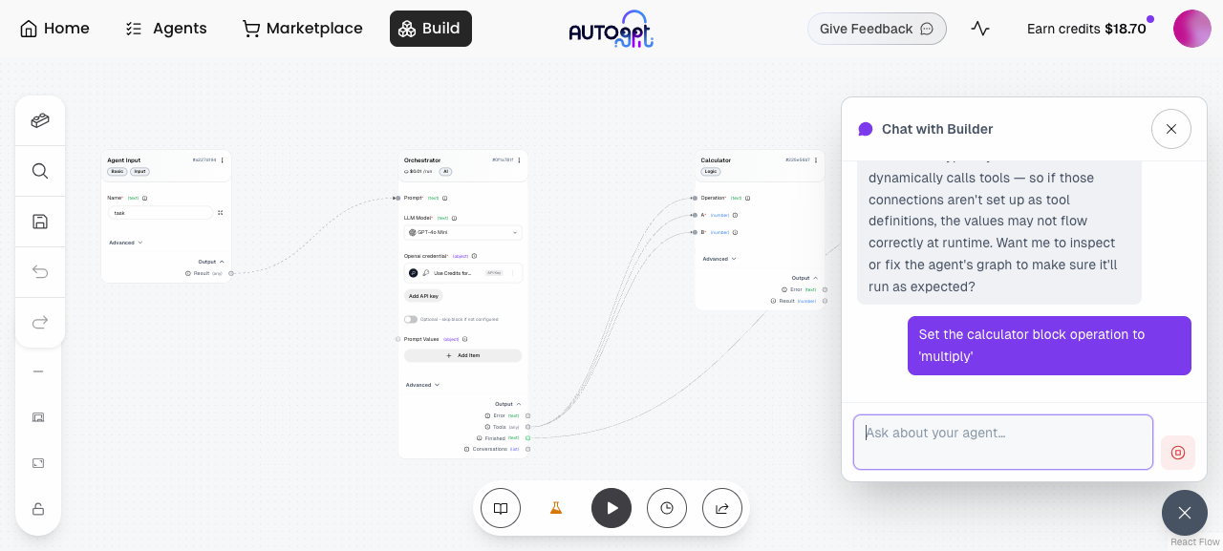This screenshot has height=551, width=1223.
Task: Toggle the Optional skip block switch
Action: (x=411, y=319)
